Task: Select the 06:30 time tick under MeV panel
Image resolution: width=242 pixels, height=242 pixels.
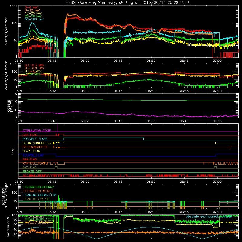Action: (x=151, y=91)
